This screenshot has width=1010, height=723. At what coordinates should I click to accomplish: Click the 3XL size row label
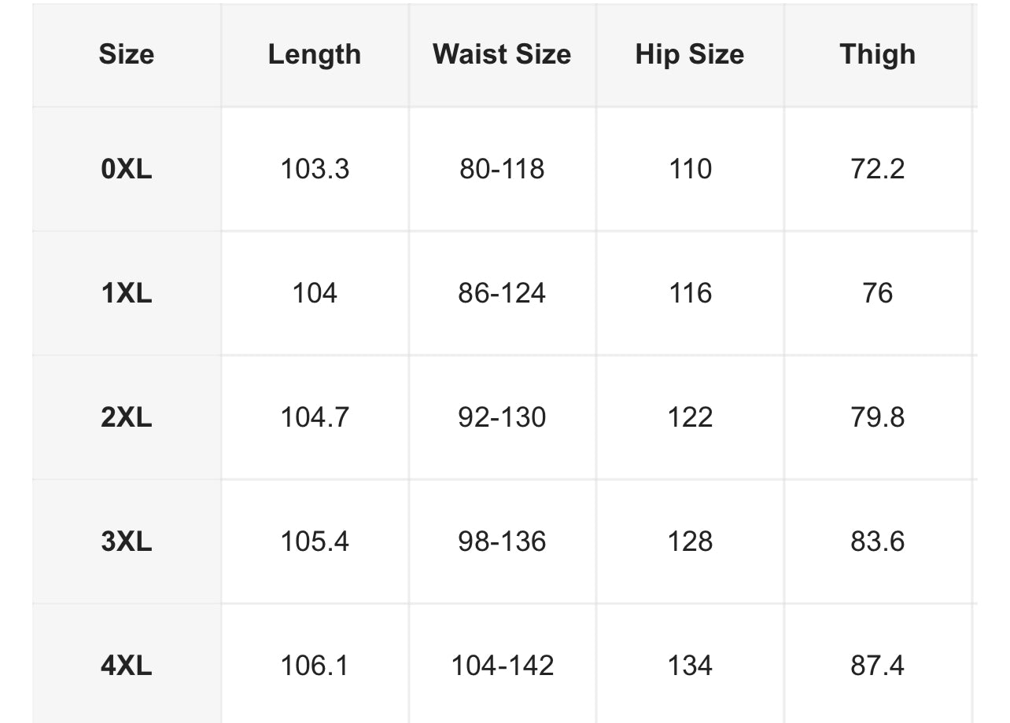click(127, 541)
